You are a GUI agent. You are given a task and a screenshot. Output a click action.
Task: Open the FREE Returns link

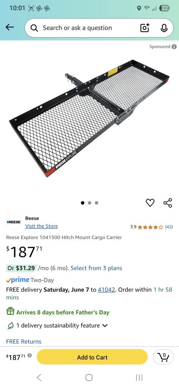tap(24, 342)
